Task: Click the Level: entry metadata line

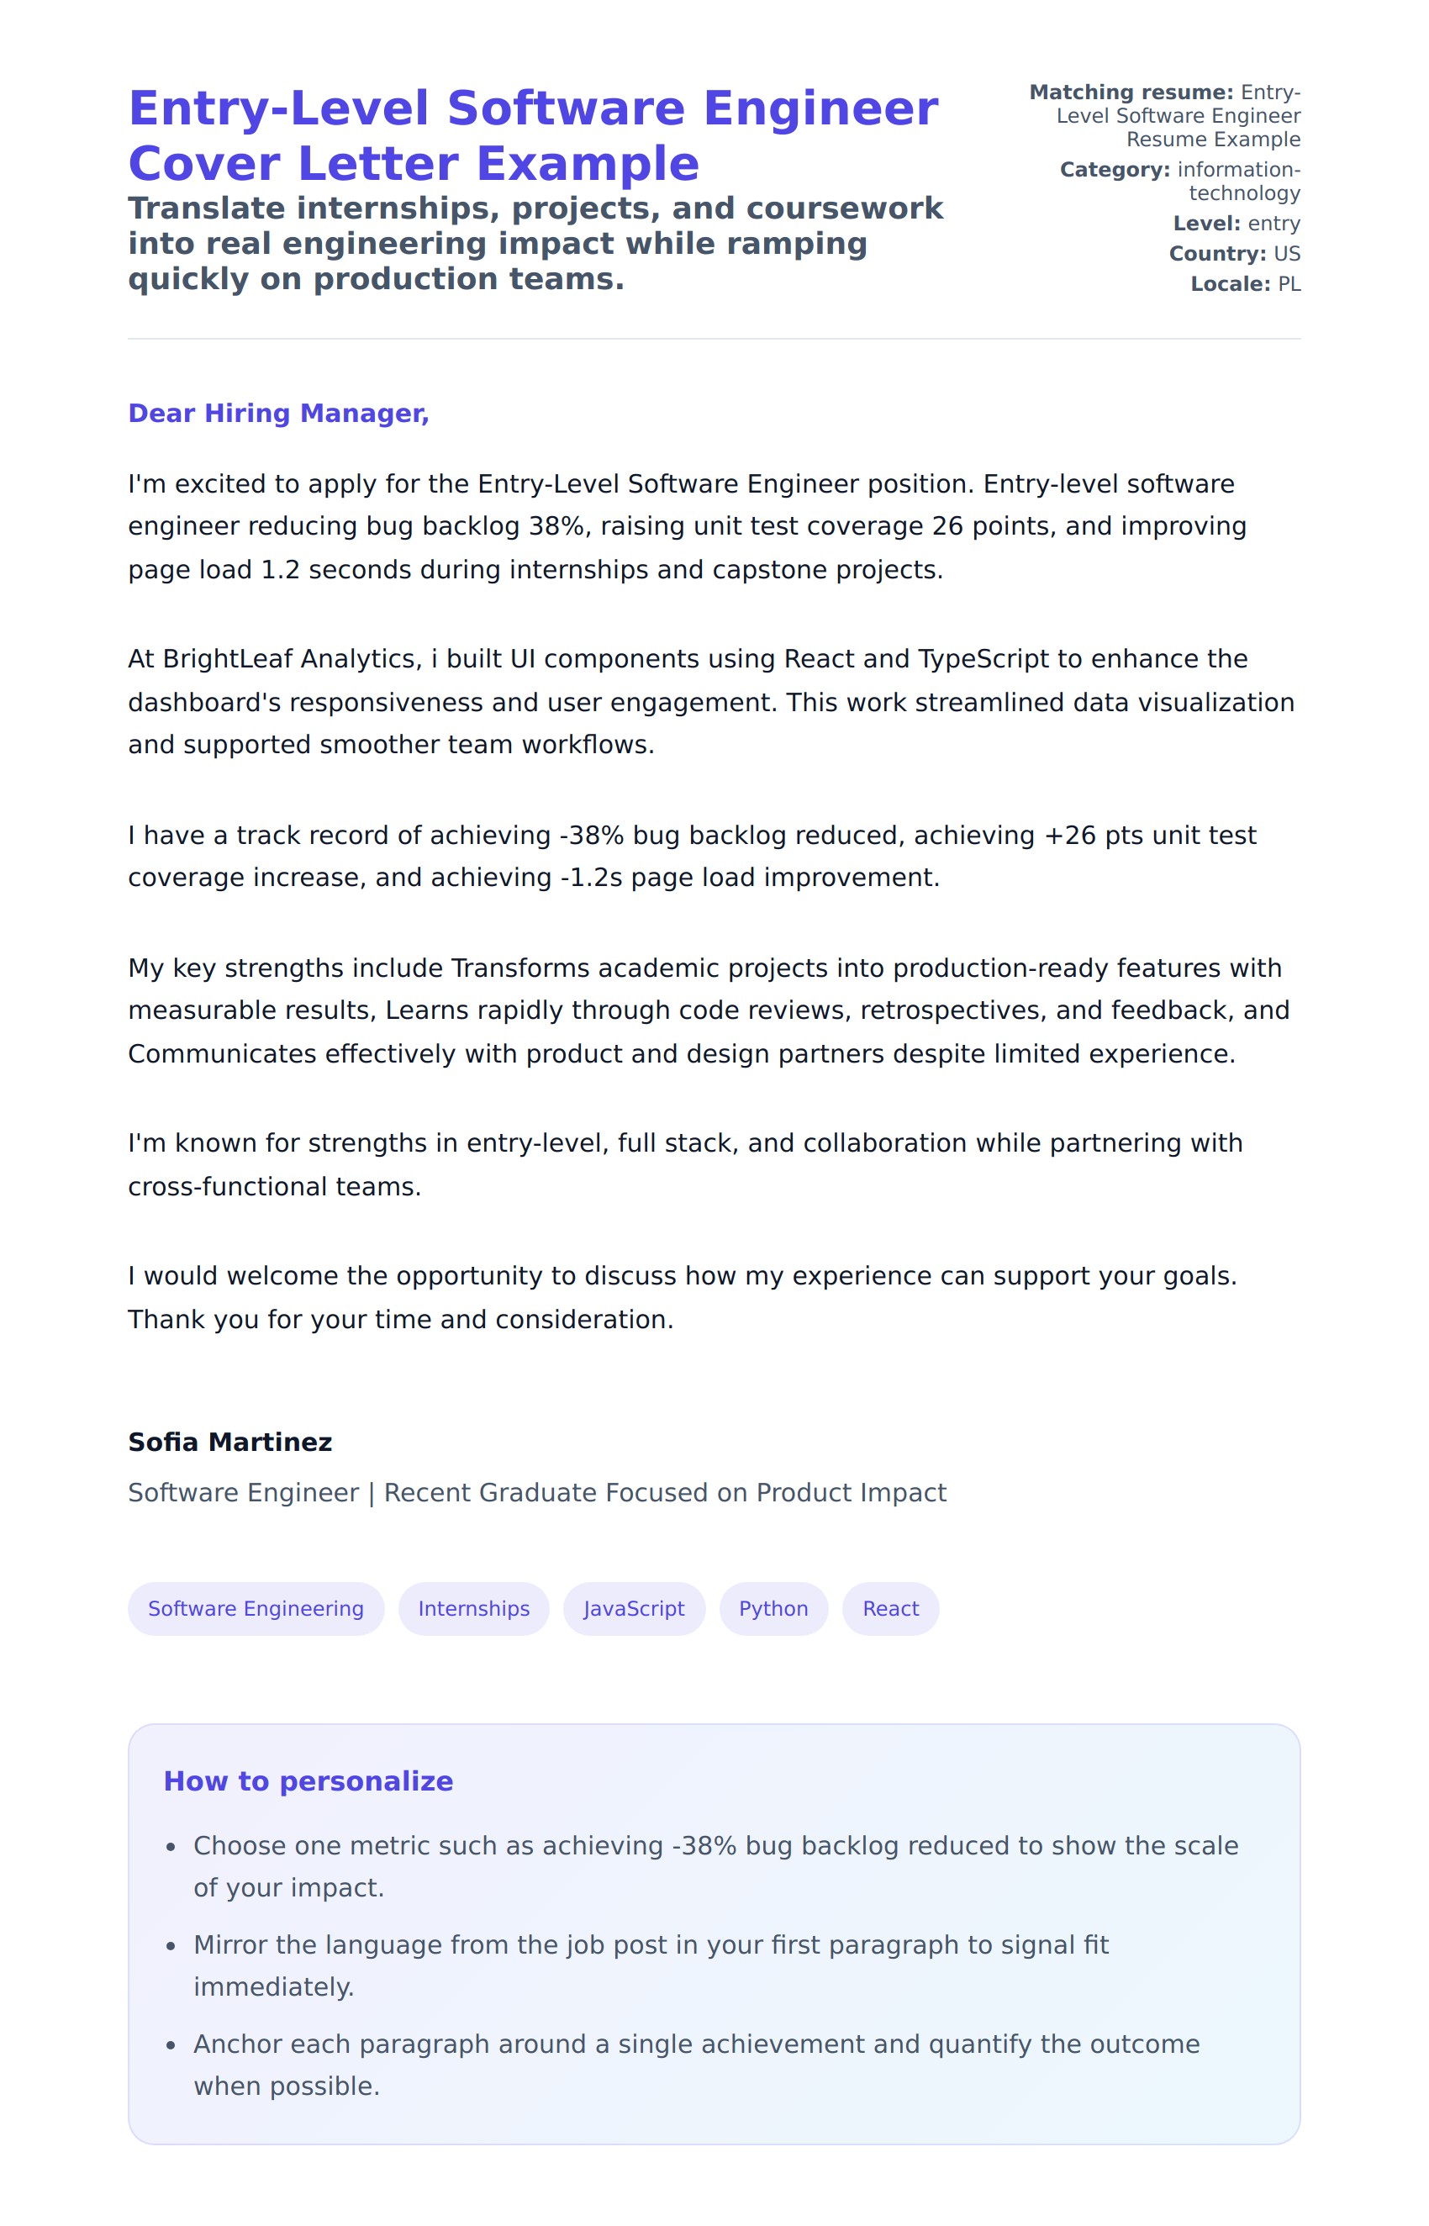Action: (1236, 224)
